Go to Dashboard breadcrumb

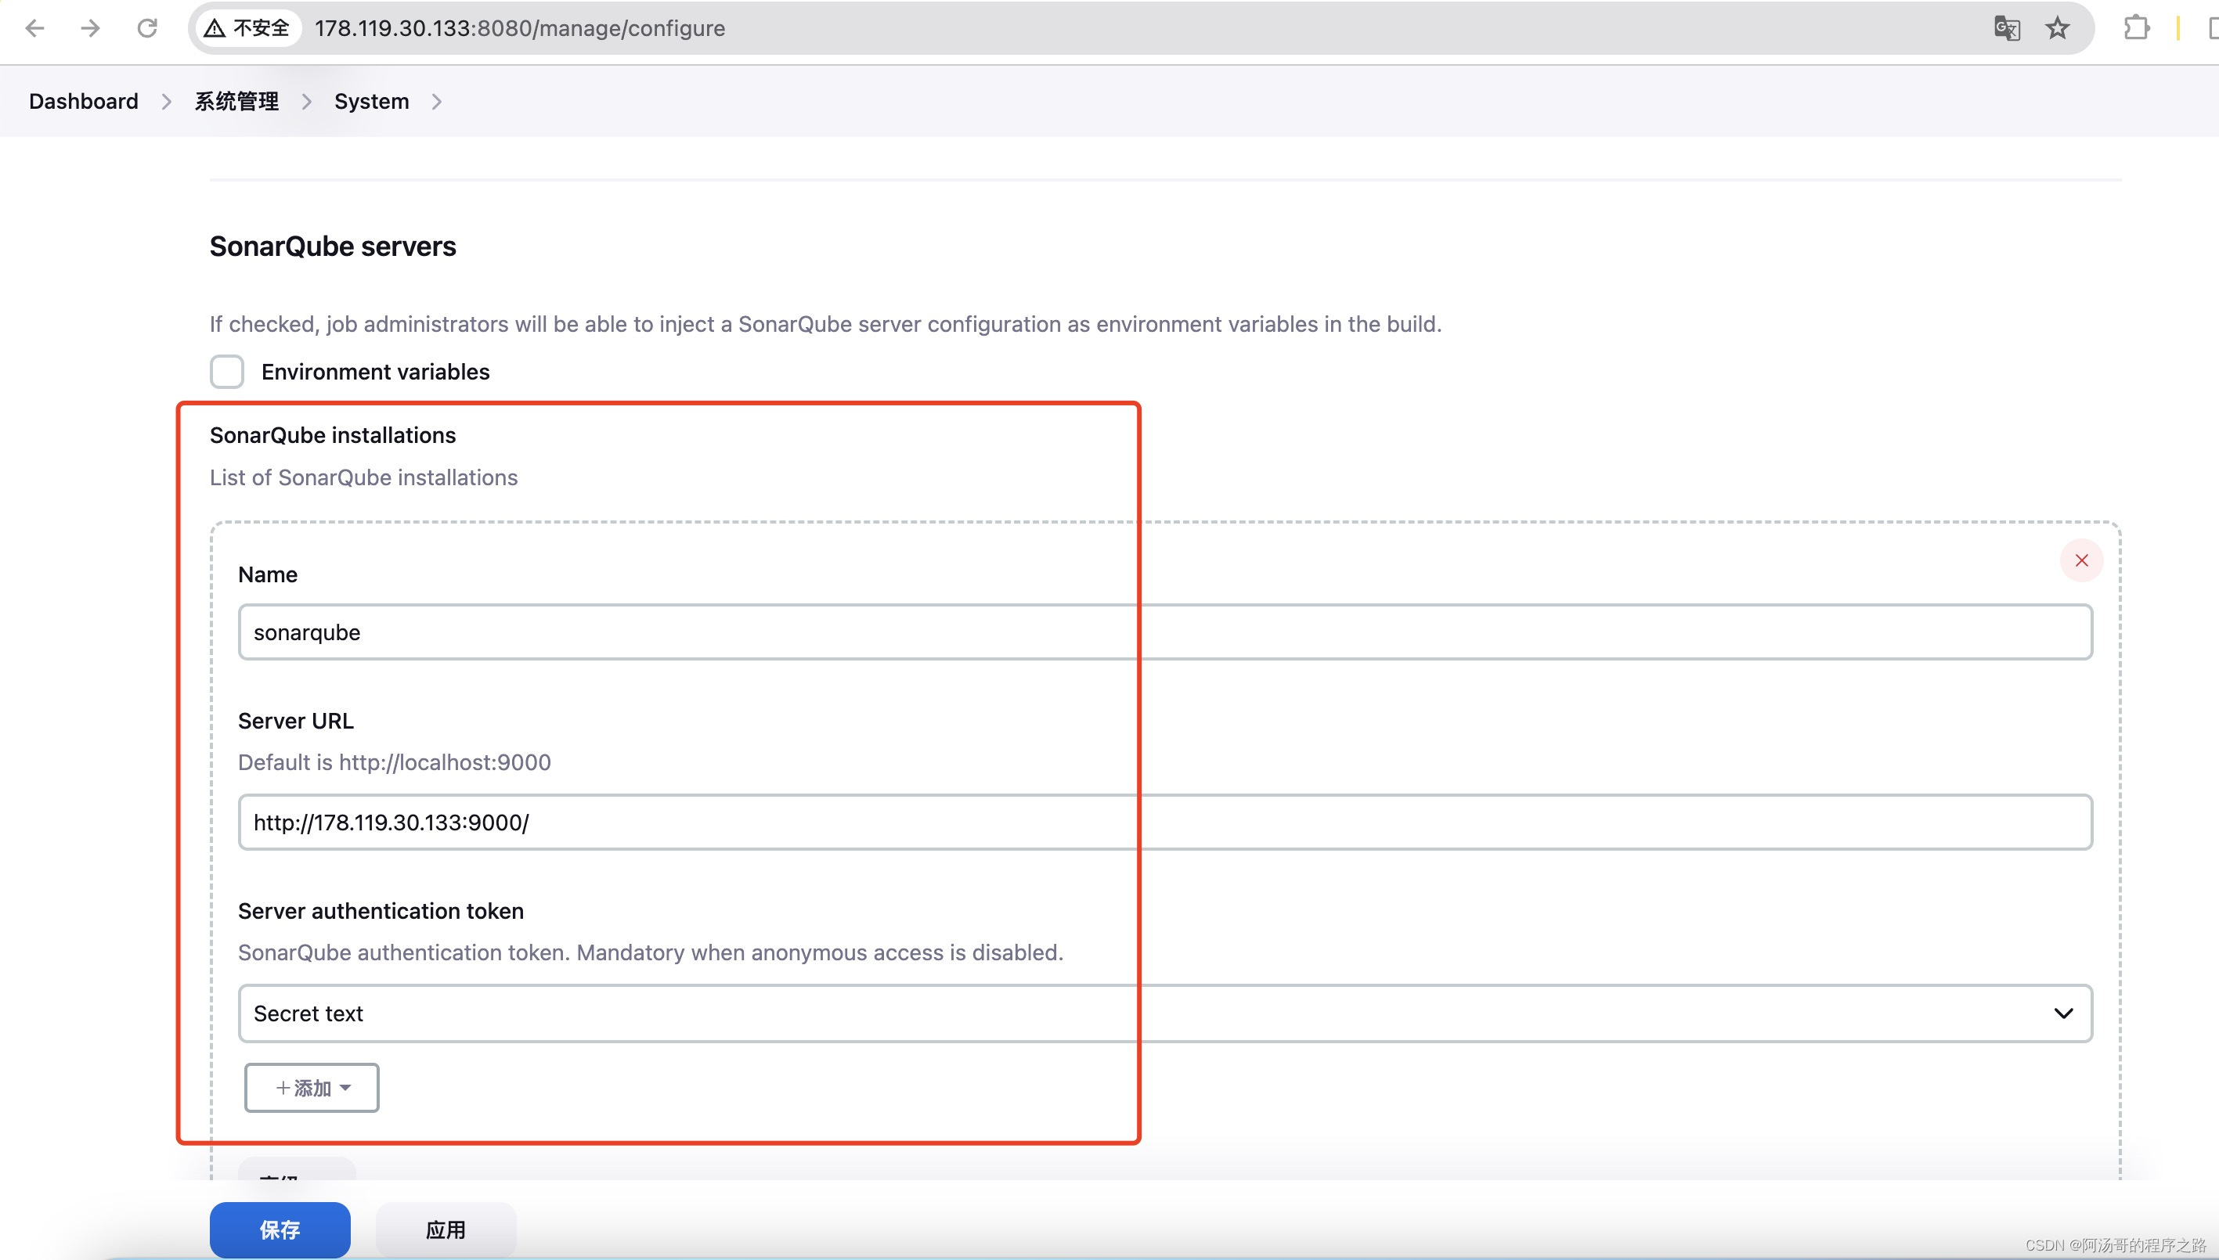pos(84,101)
